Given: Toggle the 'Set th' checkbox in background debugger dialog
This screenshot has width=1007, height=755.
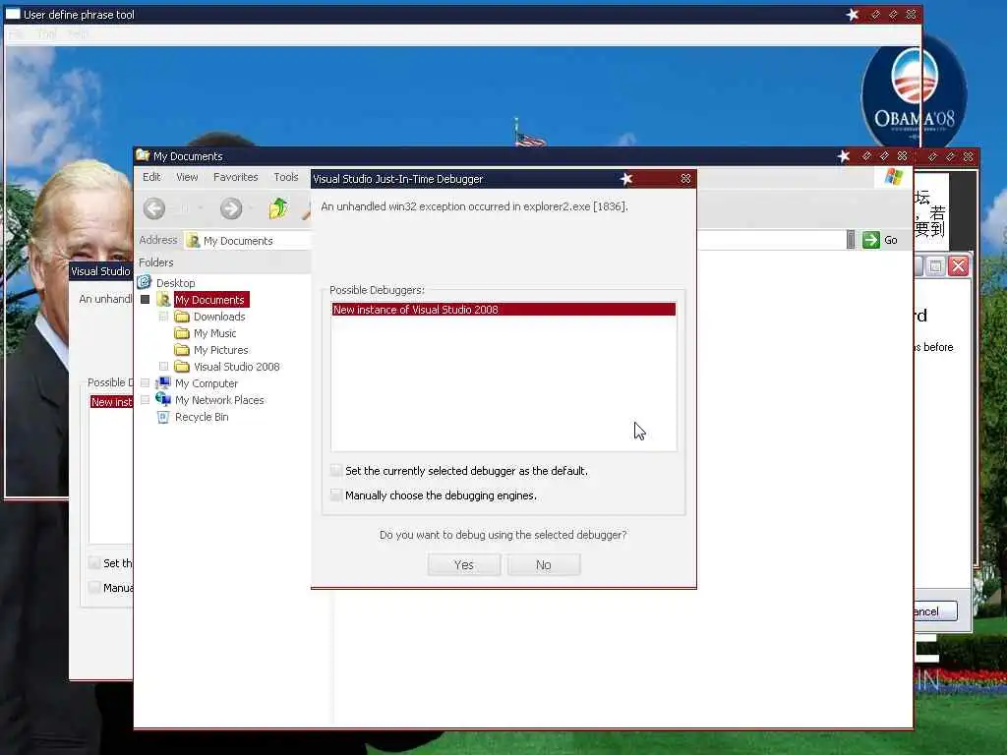Looking at the screenshot, I should 94,563.
